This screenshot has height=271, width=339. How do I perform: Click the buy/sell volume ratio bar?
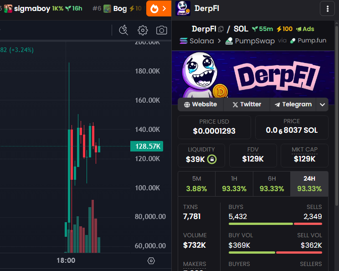[x=275, y=252]
